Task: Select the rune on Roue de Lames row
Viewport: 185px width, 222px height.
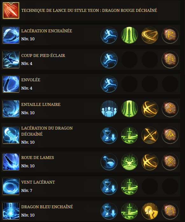Action: tap(170, 162)
